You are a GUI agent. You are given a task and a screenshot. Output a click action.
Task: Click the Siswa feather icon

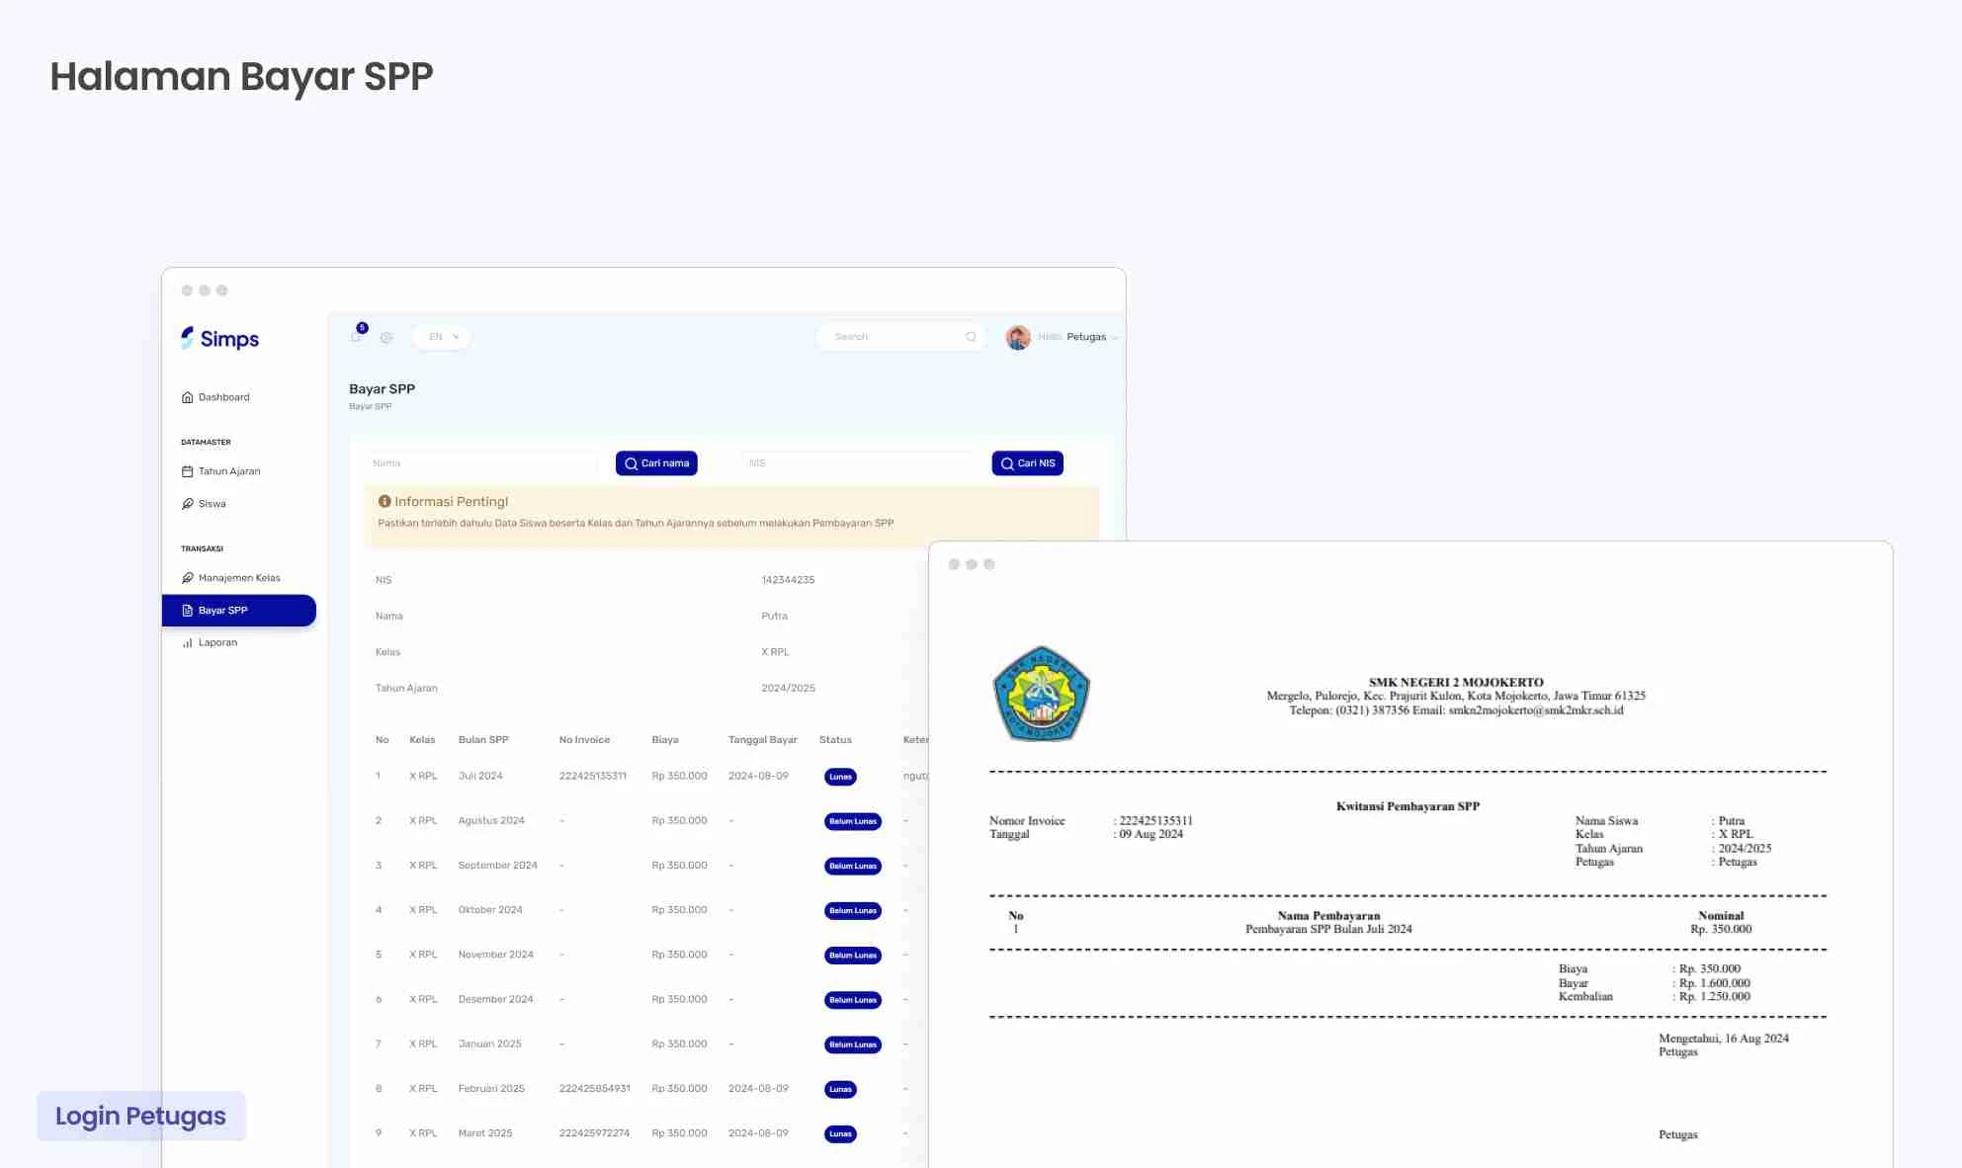[x=187, y=504]
